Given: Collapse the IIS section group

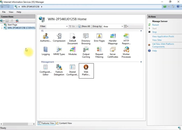Looking at the screenshot, I should click(141, 31).
